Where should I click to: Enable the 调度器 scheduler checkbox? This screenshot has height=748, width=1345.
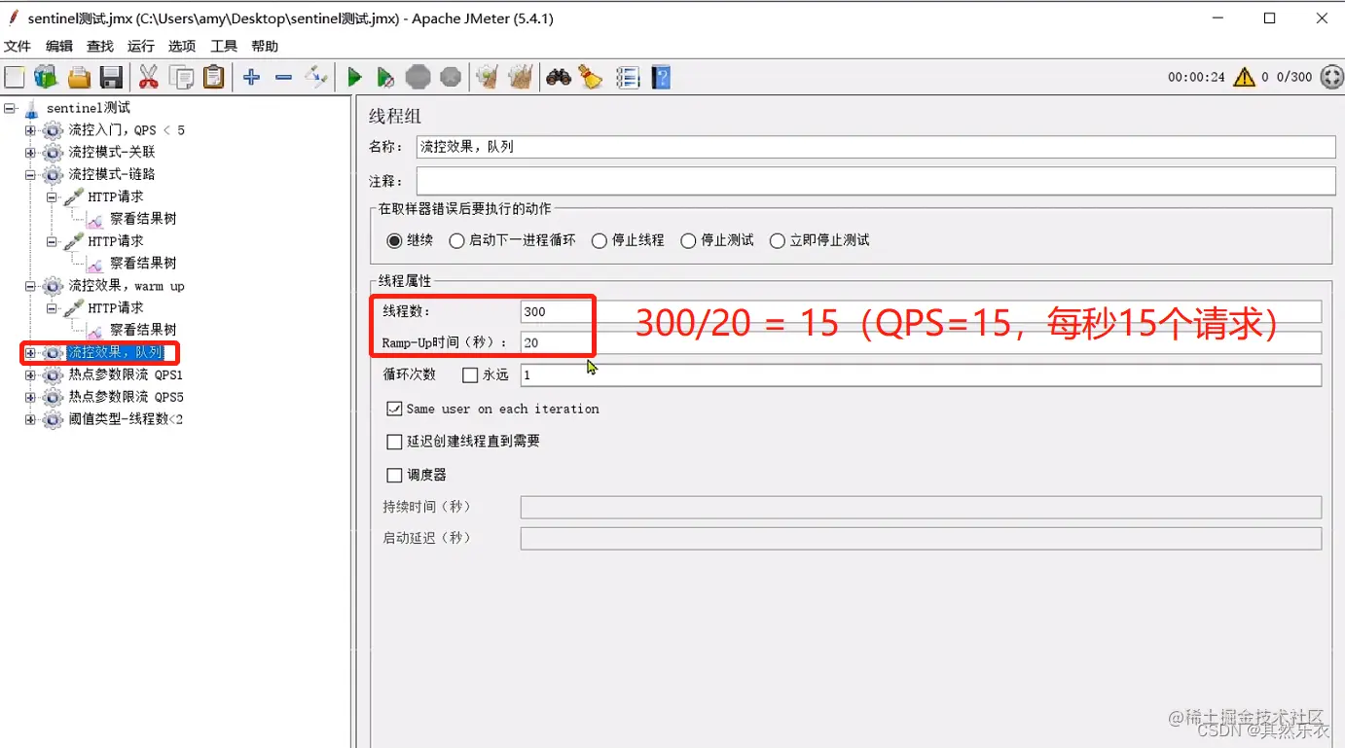pos(394,475)
